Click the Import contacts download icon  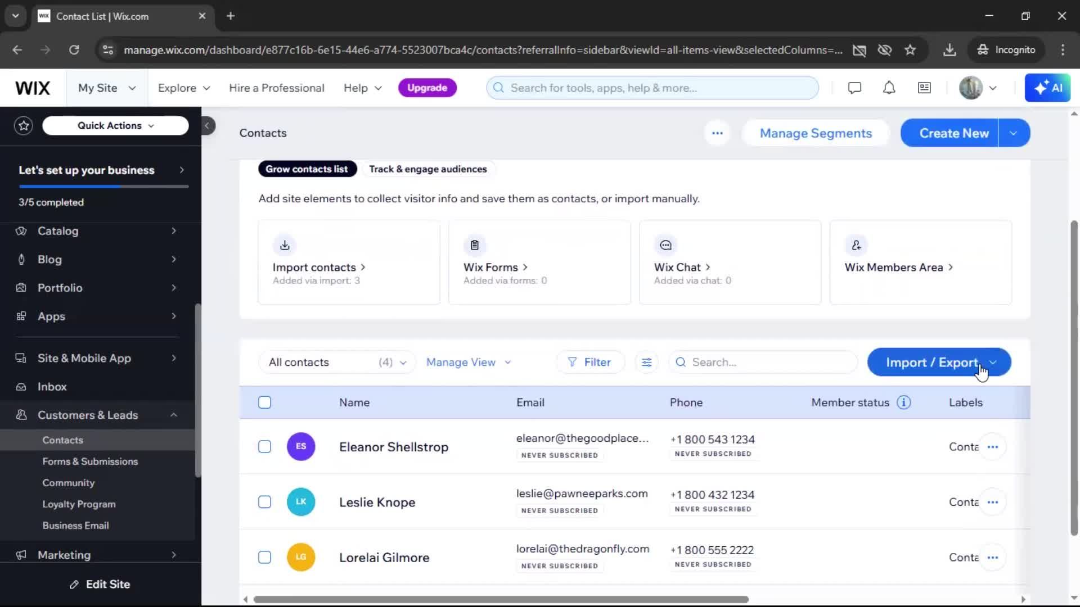(285, 245)
